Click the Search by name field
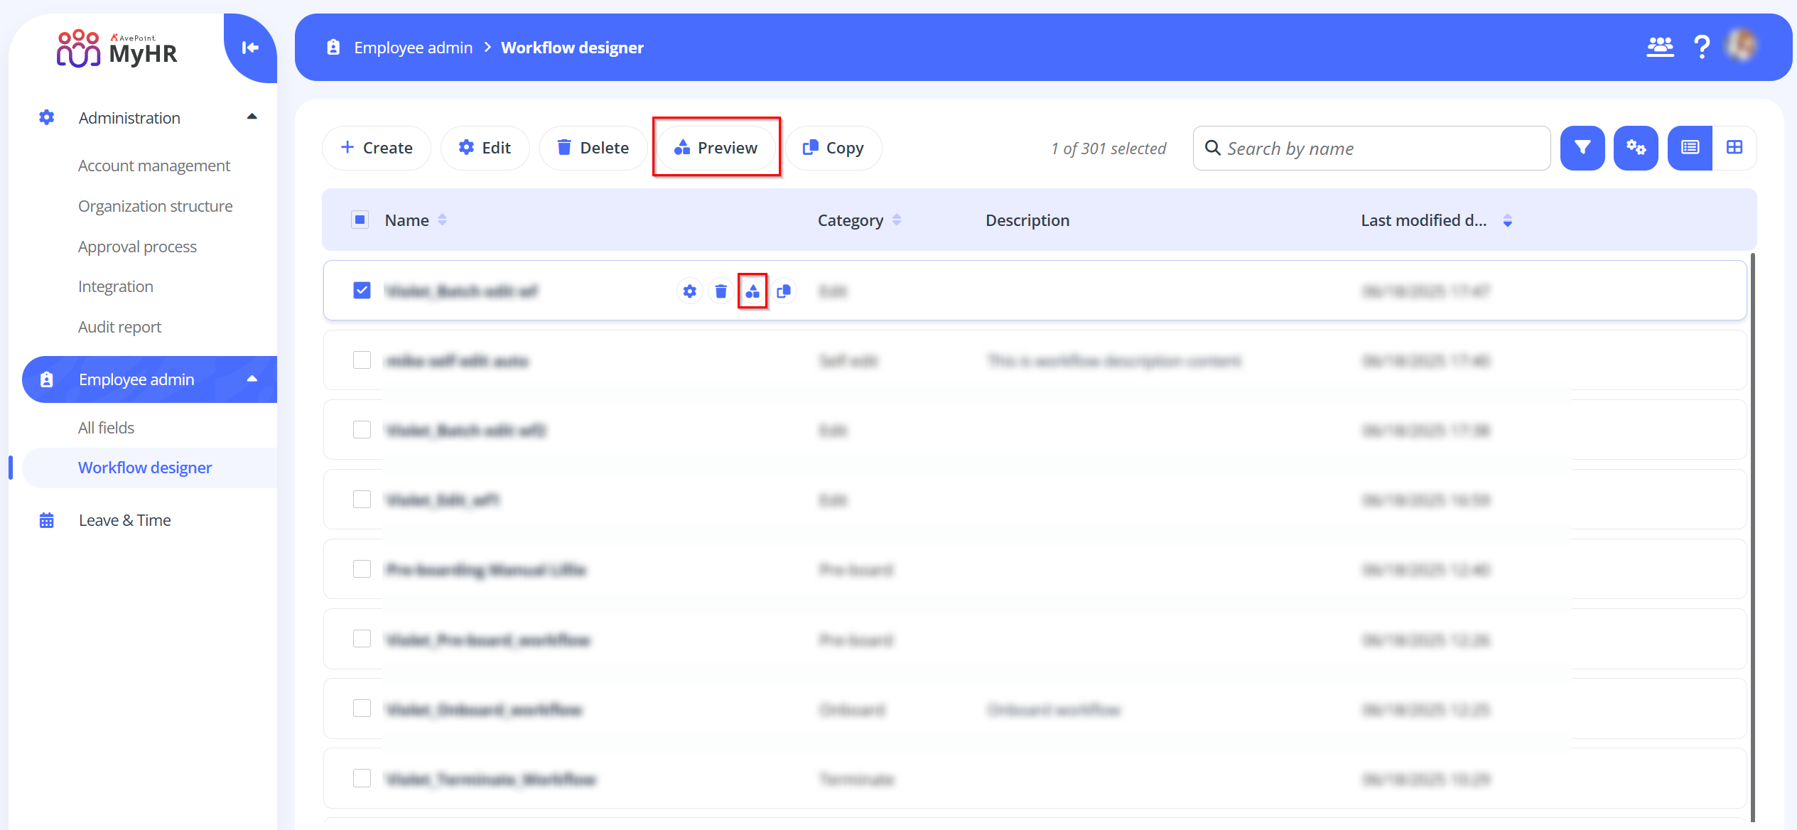Viewport: 1797px width, 830px height. [x=1371, y=148]
